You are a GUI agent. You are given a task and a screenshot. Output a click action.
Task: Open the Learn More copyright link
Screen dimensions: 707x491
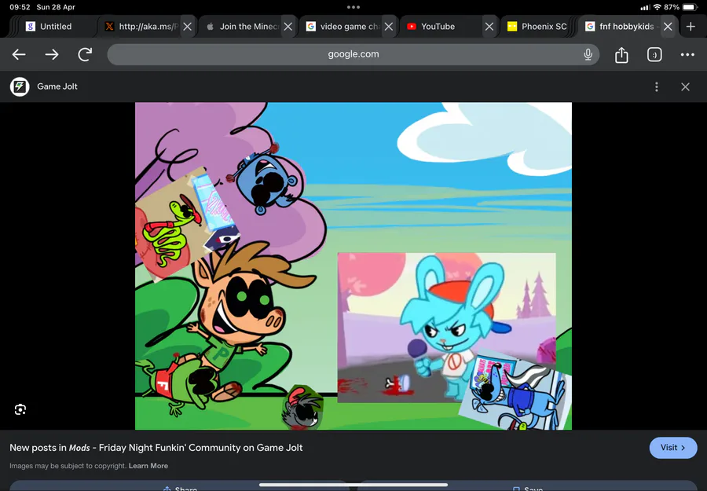[x=148, y=466]
